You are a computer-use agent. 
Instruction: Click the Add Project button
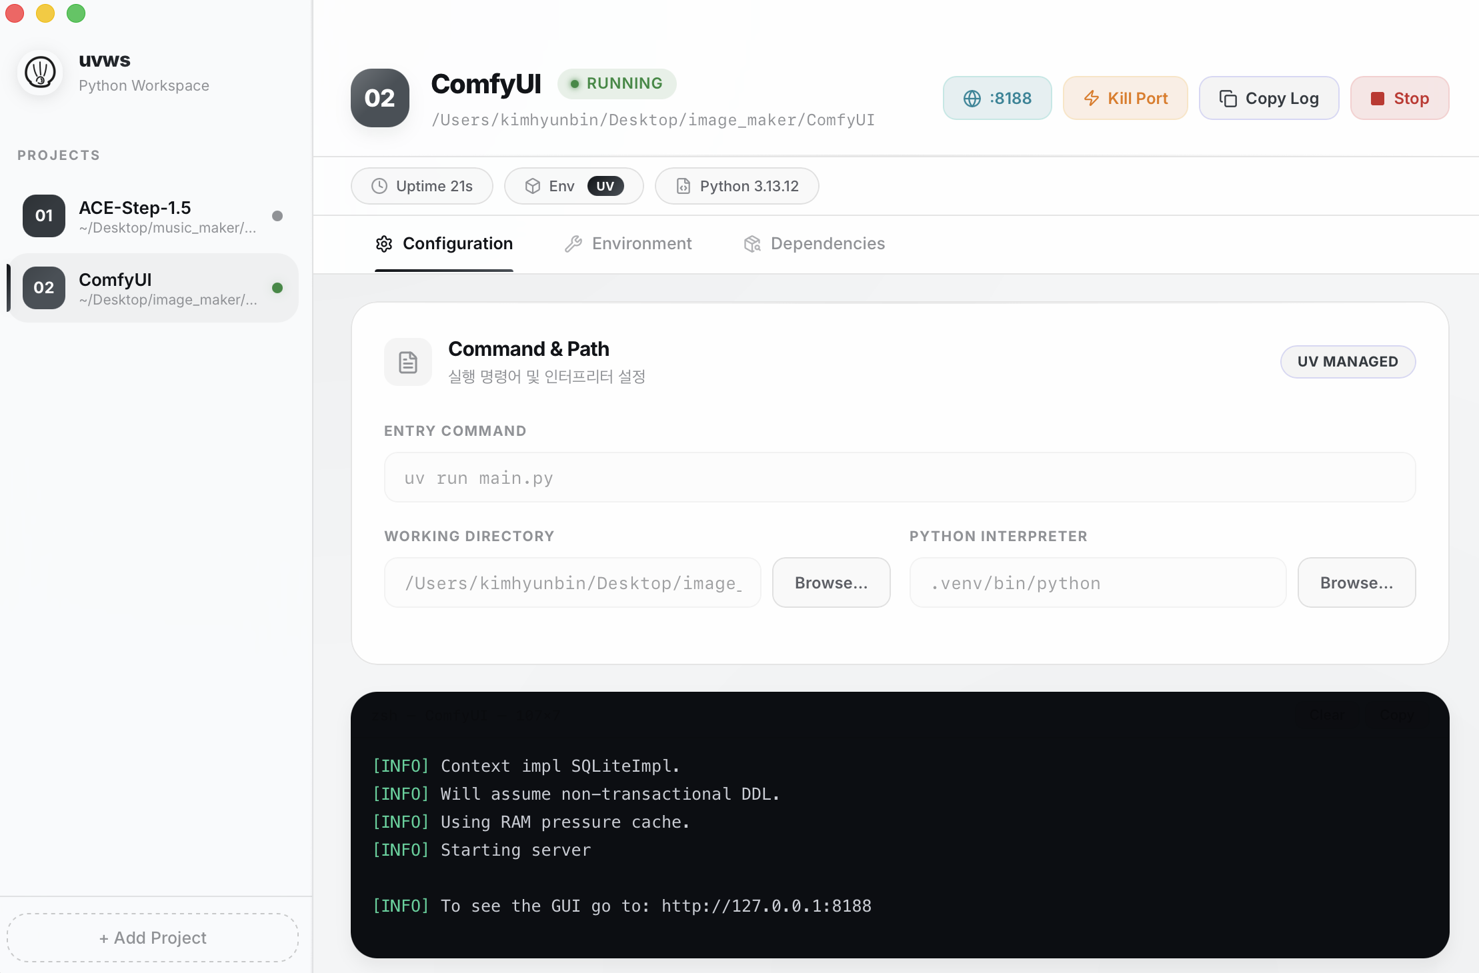pyautogui.click(x=153, y=938)
